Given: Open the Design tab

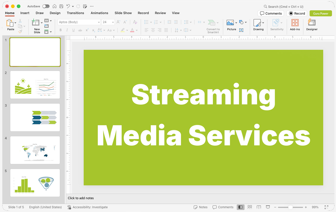Looking at the screenshot, I should tap(55, 13).
